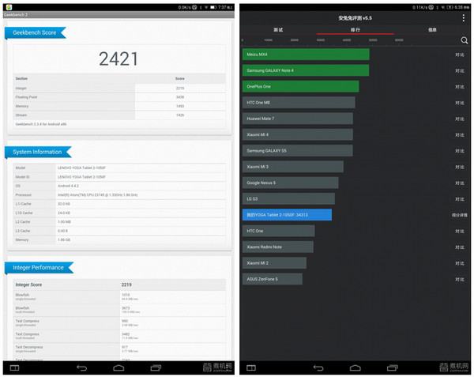
Task: Tap 对比 beside Xiaomi Redmi Note
Action: (460, 247)
